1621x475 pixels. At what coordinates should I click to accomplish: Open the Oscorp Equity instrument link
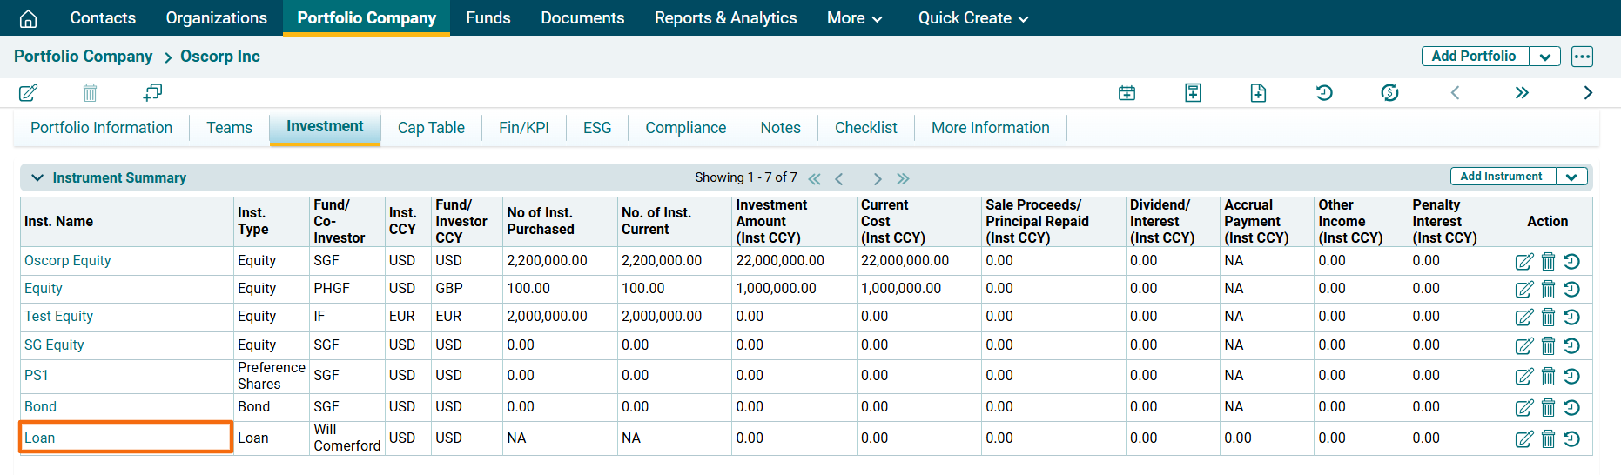(x=67, y=260)
